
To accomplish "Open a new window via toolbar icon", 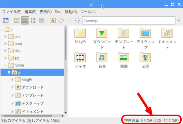I will point(6,20).
